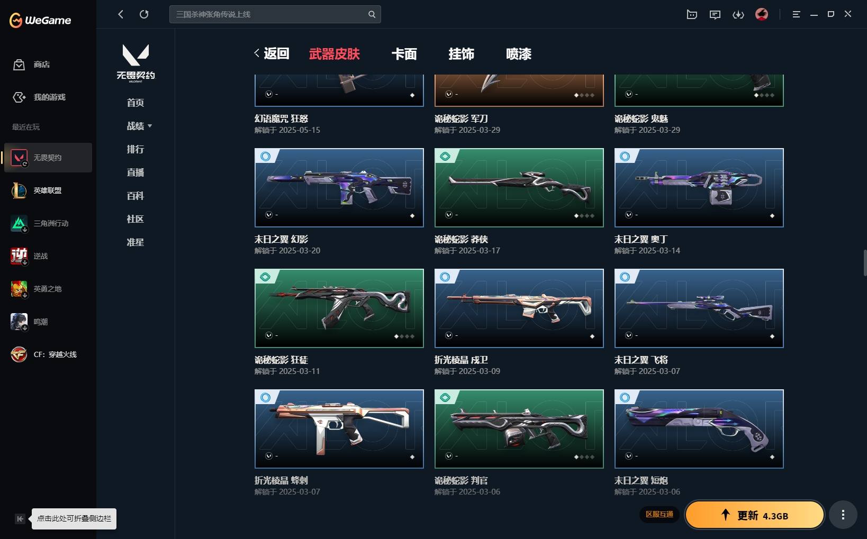This screenshot has width=867, height=539.
Task: Click the search magnifier icon
Action: click(372, 14)
